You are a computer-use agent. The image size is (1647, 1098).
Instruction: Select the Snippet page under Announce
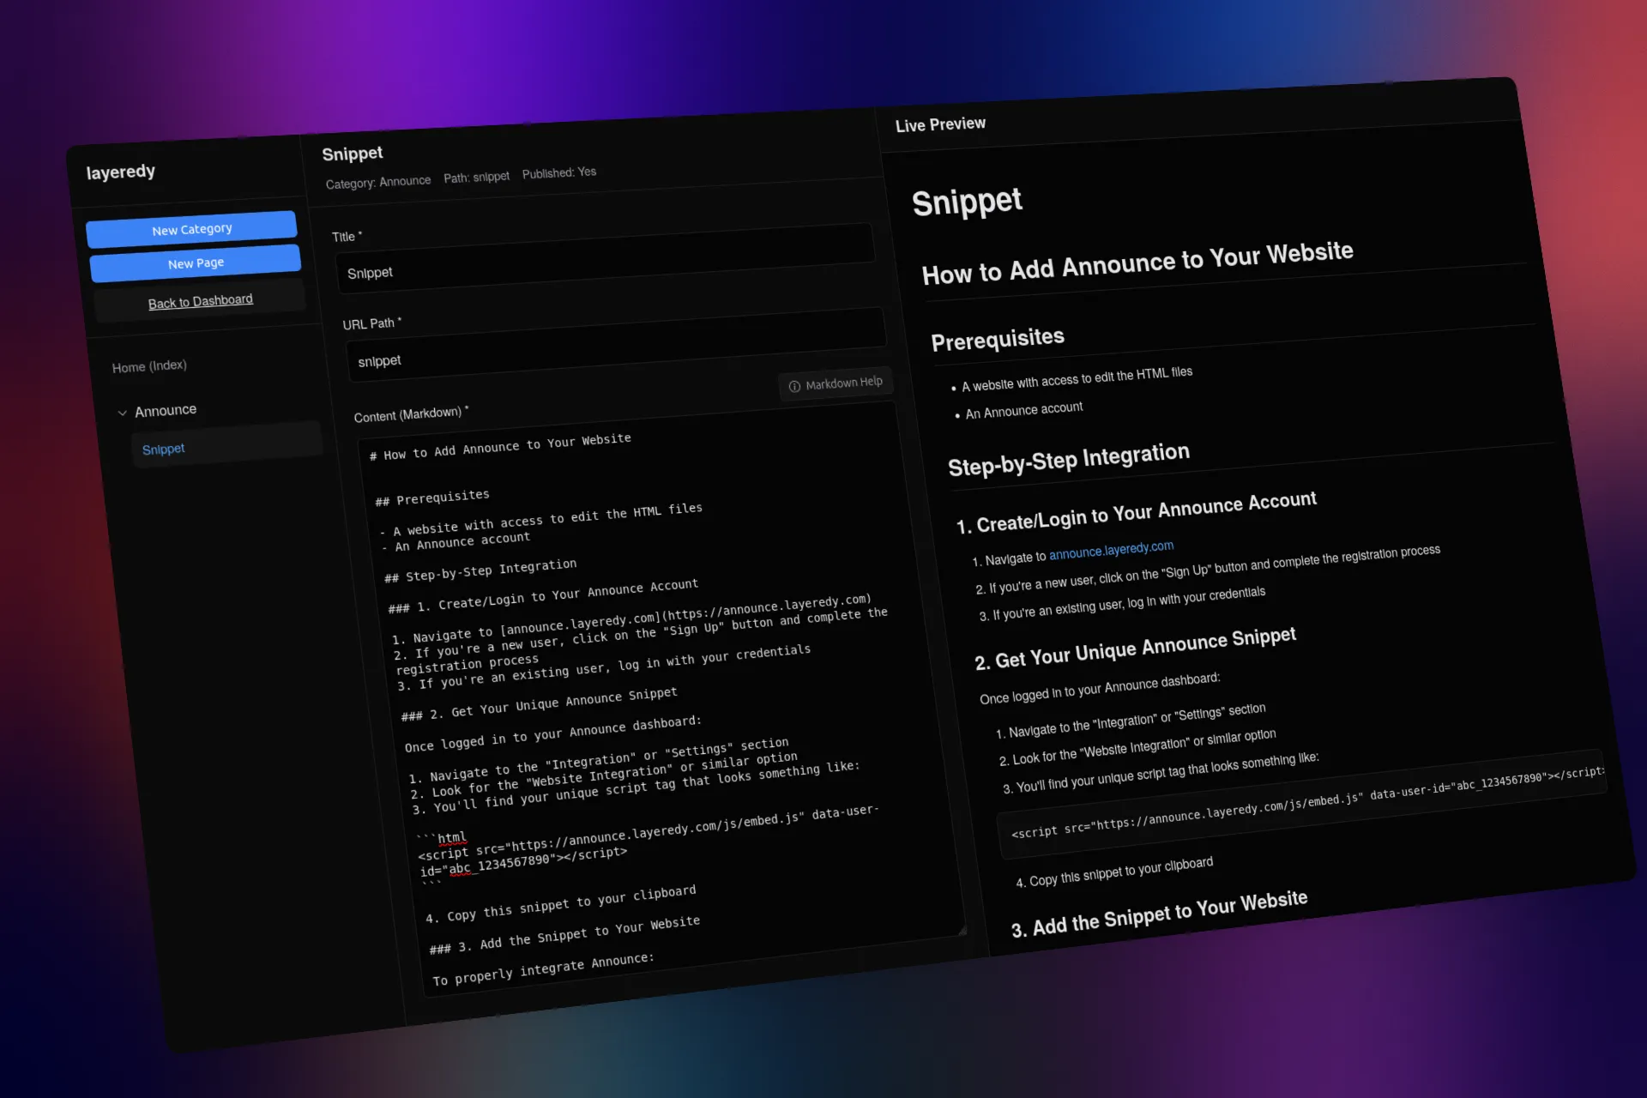click(163, 448)
